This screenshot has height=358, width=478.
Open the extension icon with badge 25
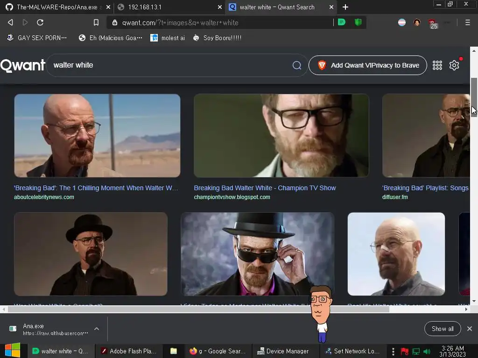click(x=433, y=24)
